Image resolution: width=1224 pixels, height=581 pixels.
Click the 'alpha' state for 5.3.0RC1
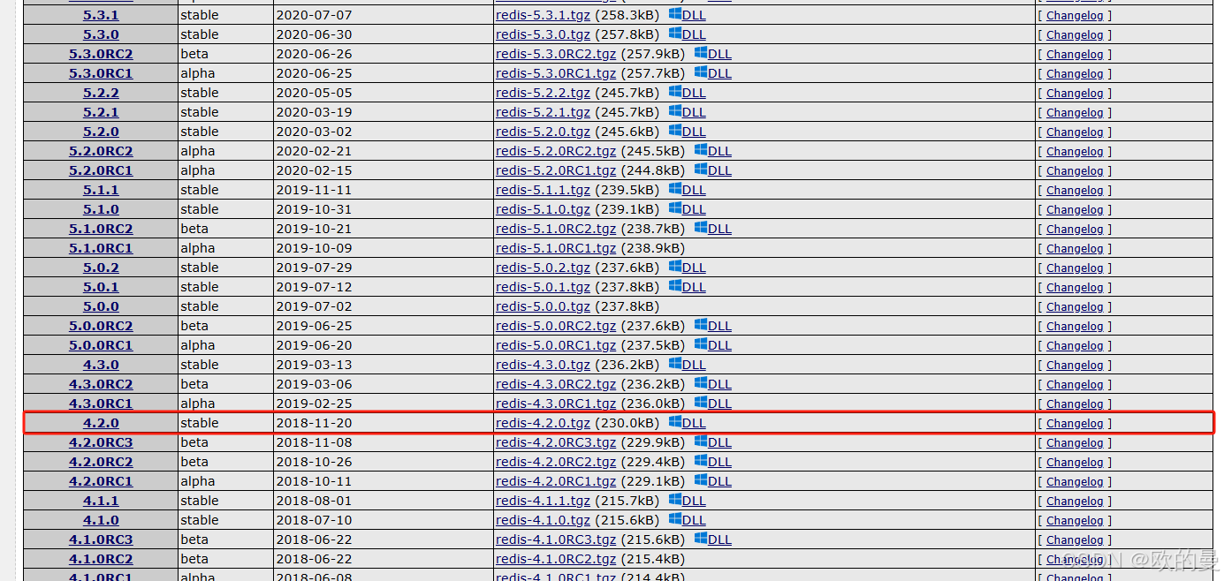(x=197, y=73)
